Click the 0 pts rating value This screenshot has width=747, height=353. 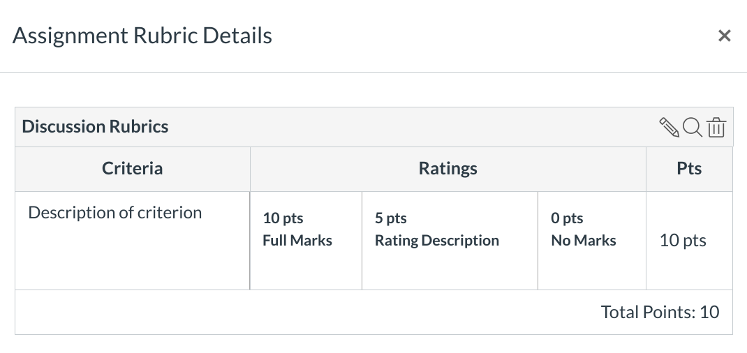[566, 218]
